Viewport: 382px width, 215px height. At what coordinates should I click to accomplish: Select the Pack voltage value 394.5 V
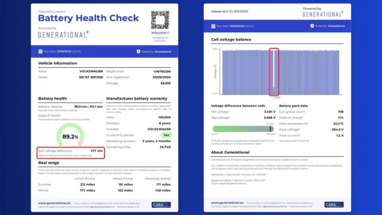coord(338,130)
